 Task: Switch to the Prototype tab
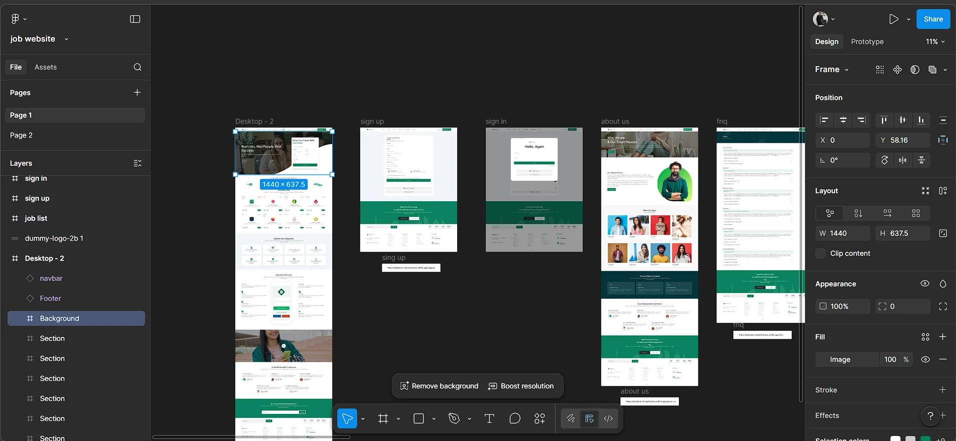867,42
